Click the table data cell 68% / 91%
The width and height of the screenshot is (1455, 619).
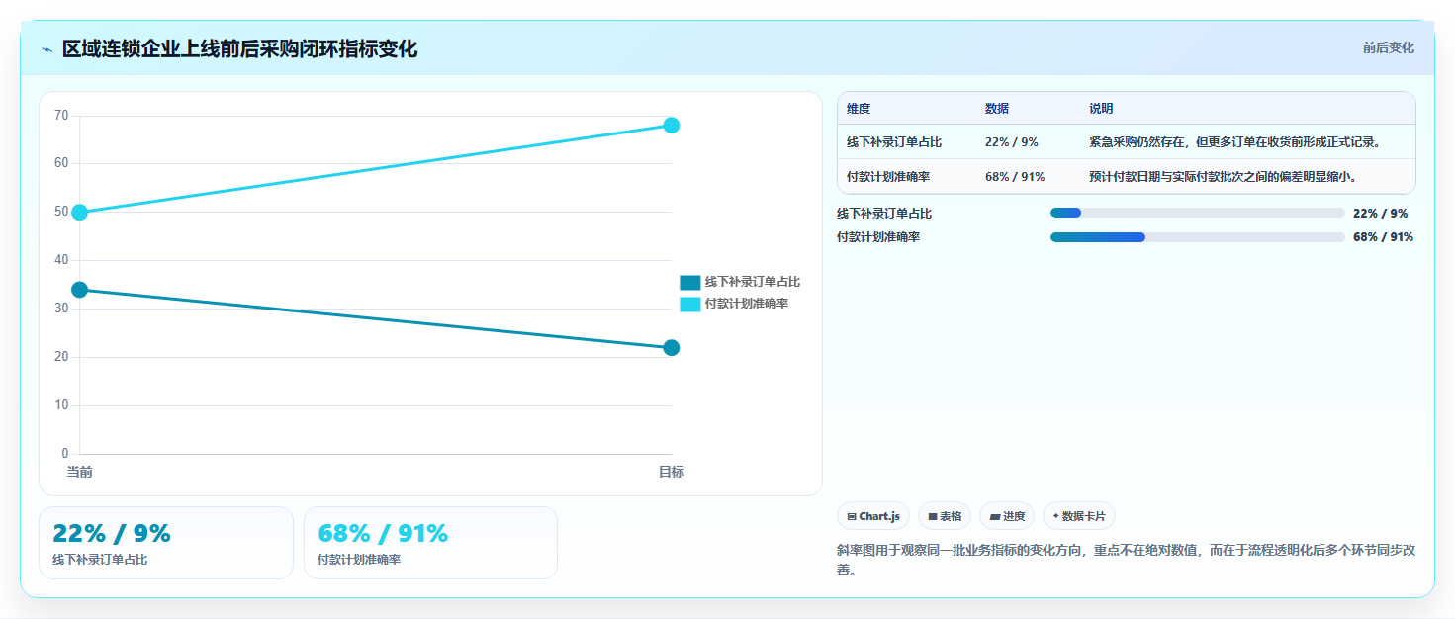tap(1015, 177)
